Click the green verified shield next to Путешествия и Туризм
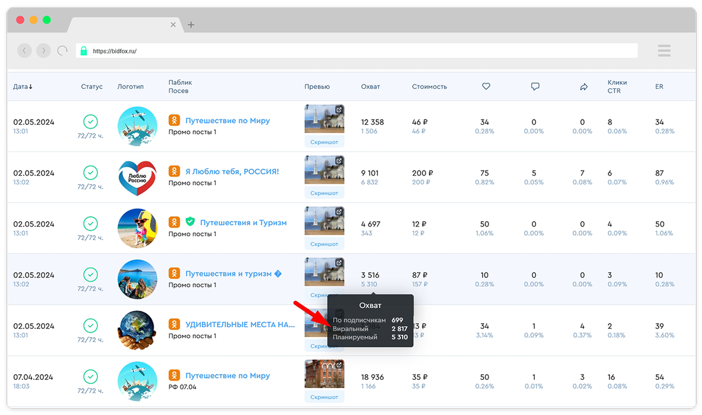702x415 pixels. [x=190, y=222]
